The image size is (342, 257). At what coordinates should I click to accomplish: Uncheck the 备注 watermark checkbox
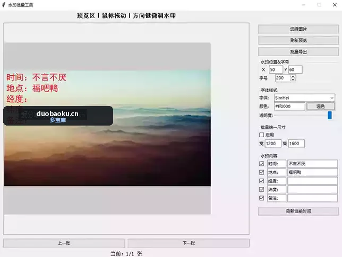point(261,198)
